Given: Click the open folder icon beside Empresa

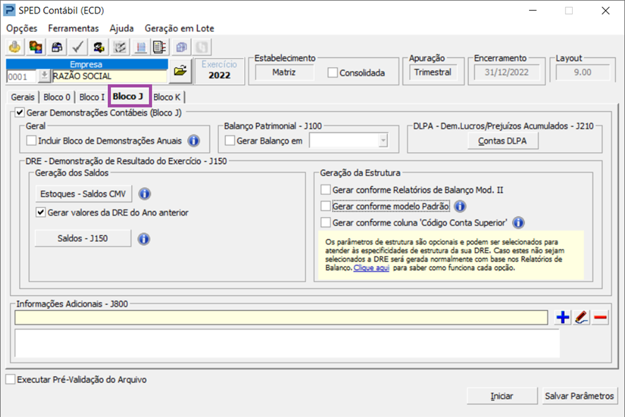Looking at the screenshot, I should (181, 71).
